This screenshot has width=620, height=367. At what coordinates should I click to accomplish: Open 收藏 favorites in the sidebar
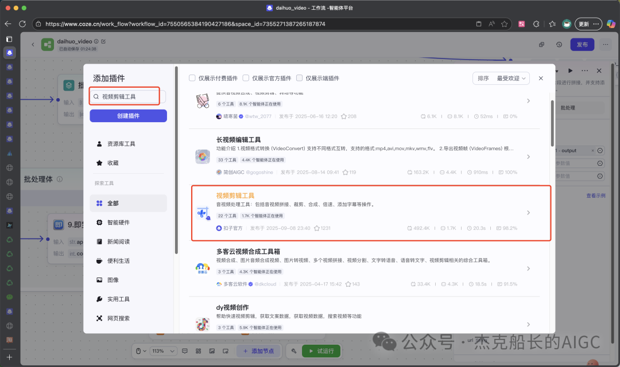tap(128, 163)
